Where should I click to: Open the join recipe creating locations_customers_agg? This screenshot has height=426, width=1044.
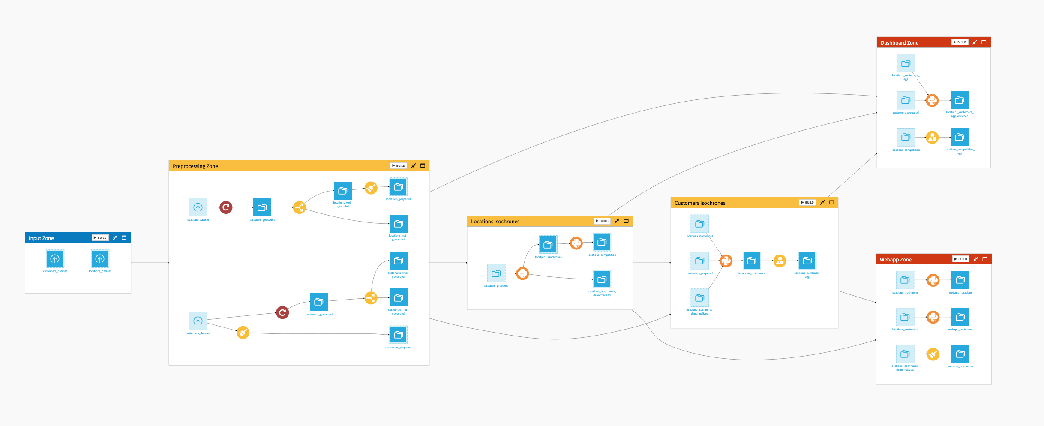(x=780, y=261)
